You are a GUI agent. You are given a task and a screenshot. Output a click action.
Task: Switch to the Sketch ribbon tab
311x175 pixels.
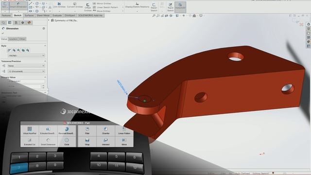click(17, 15)
